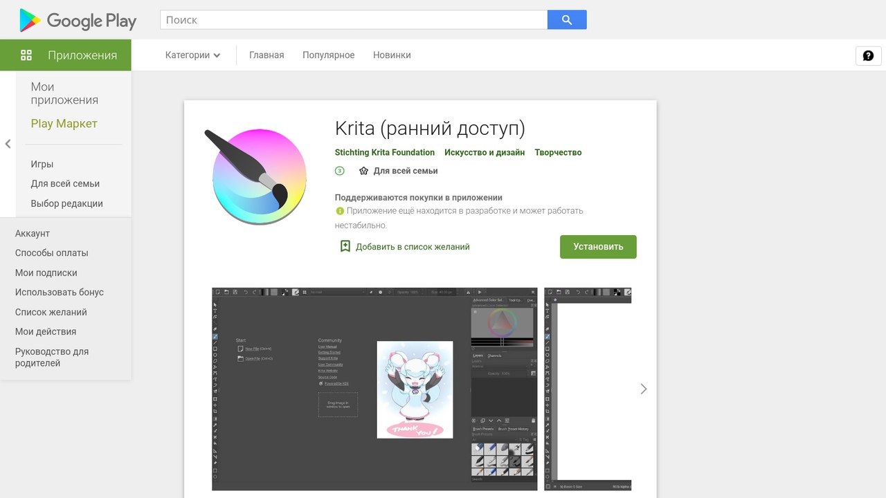Screen dimensions: 886x498
Task: Select Play Маркет in sidebar
Action: (64, 124)
